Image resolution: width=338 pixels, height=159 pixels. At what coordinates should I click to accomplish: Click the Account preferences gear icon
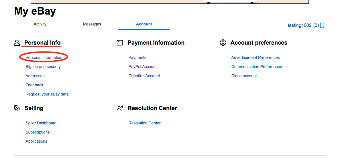(x=223, y=43)
